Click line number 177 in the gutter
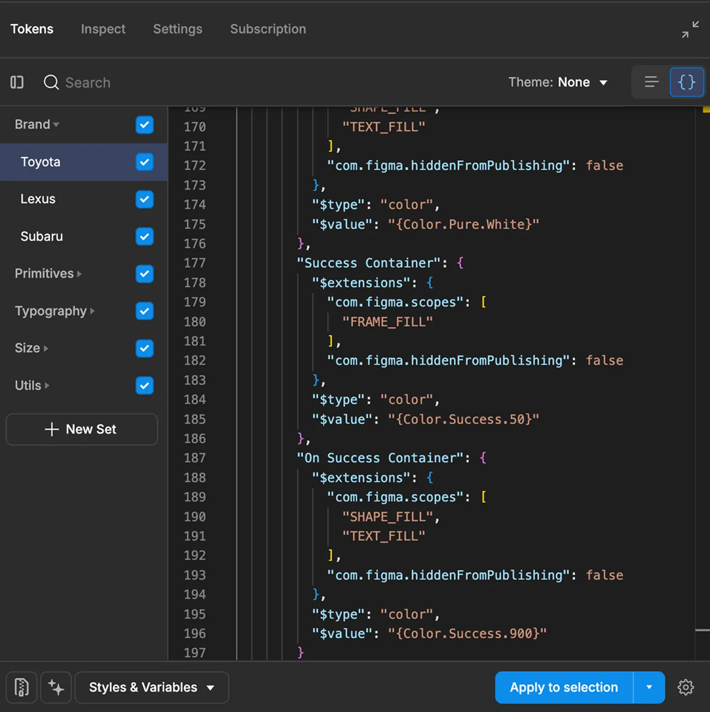 [194, 263]
